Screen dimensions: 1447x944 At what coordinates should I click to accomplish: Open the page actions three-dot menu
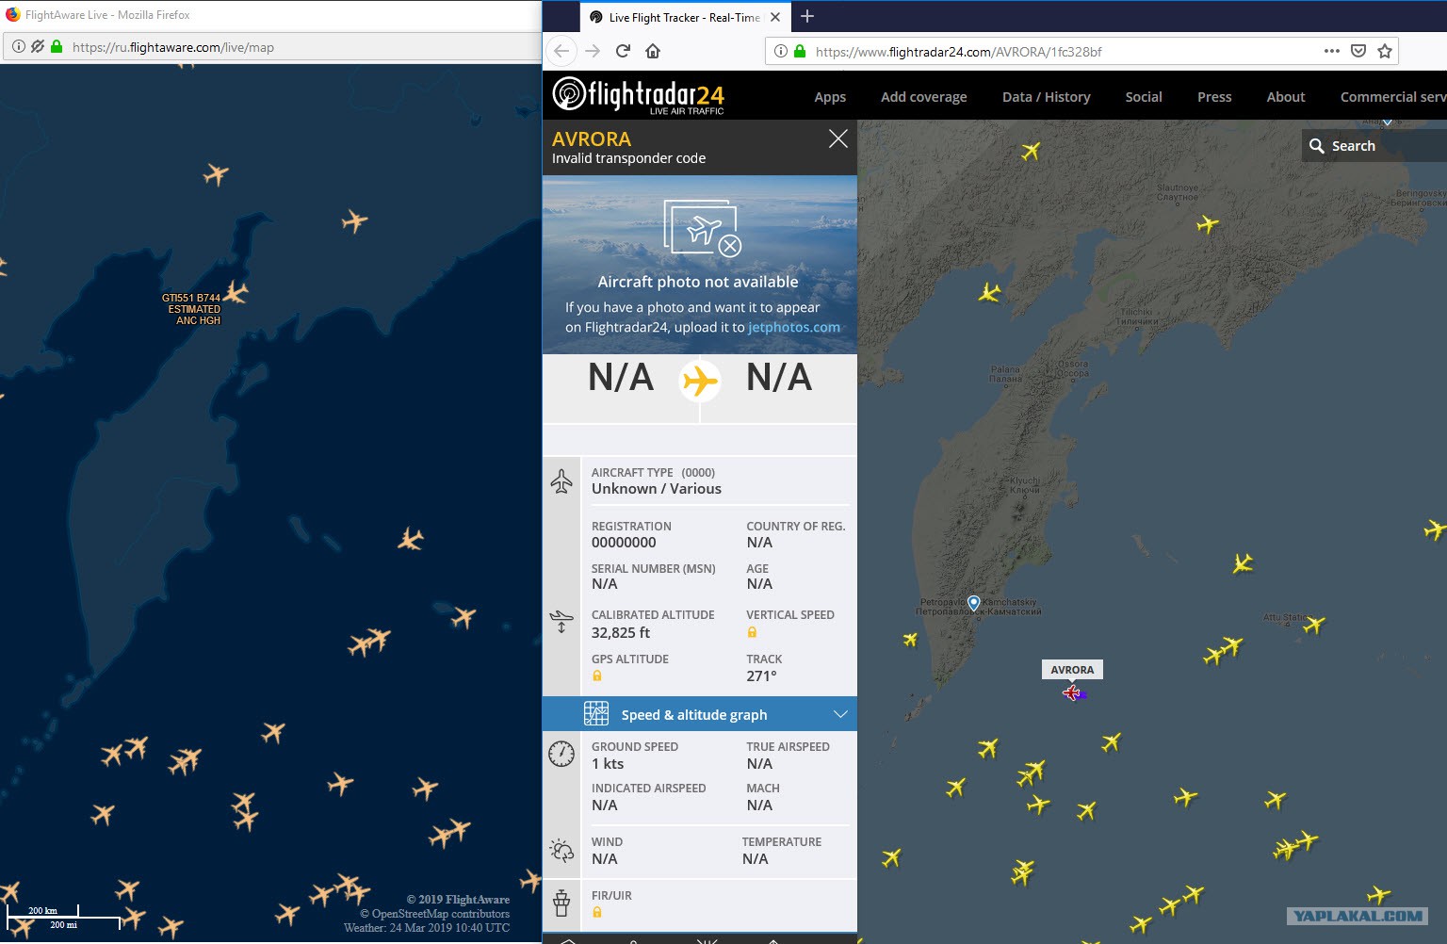click(x=1332, y=51)
